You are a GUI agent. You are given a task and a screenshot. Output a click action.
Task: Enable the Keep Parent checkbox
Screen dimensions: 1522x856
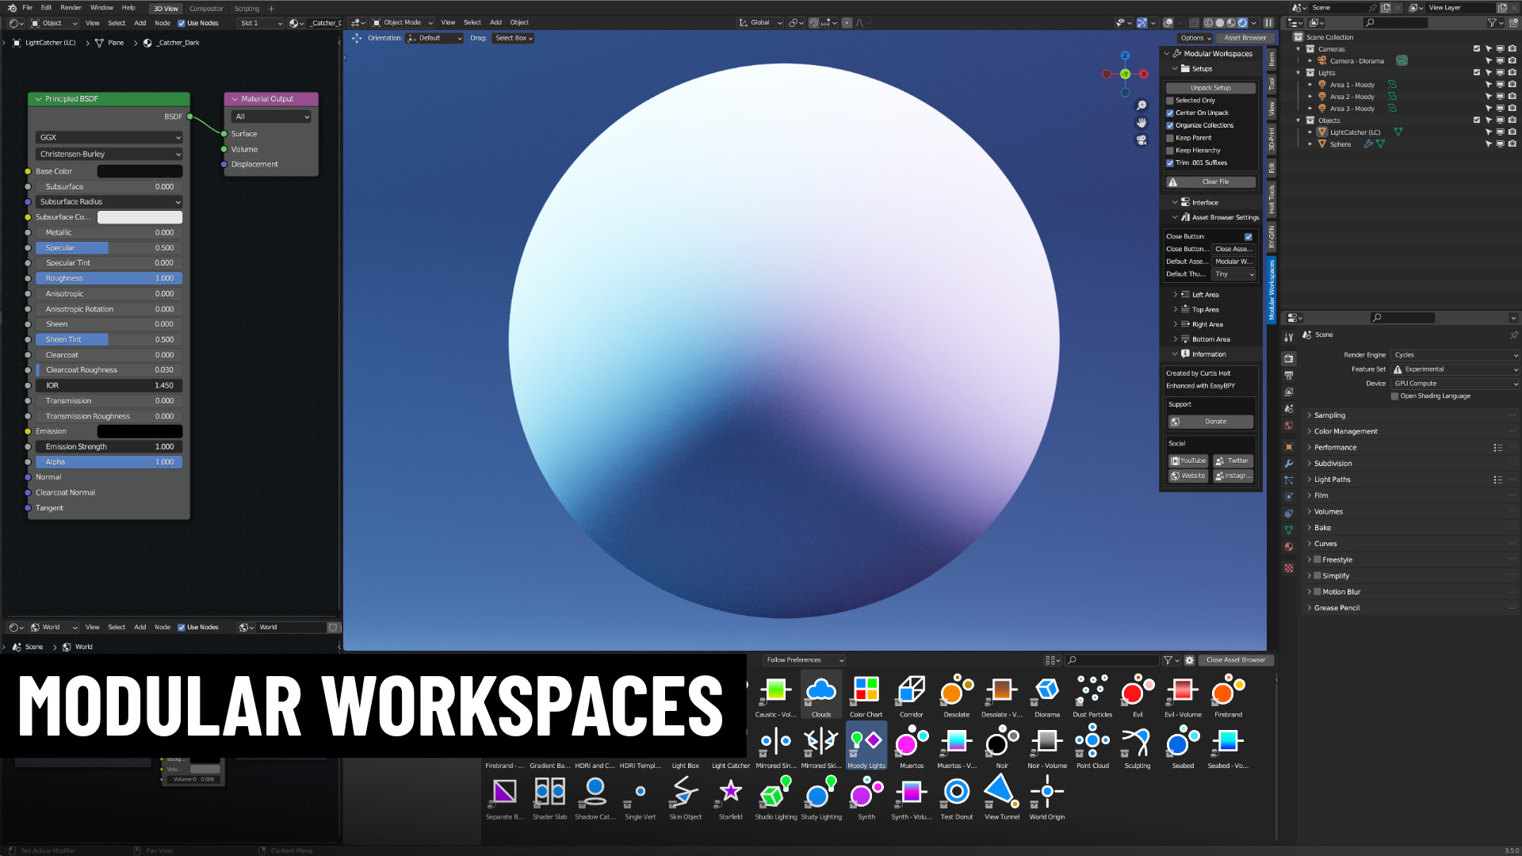pos(1170,137)
